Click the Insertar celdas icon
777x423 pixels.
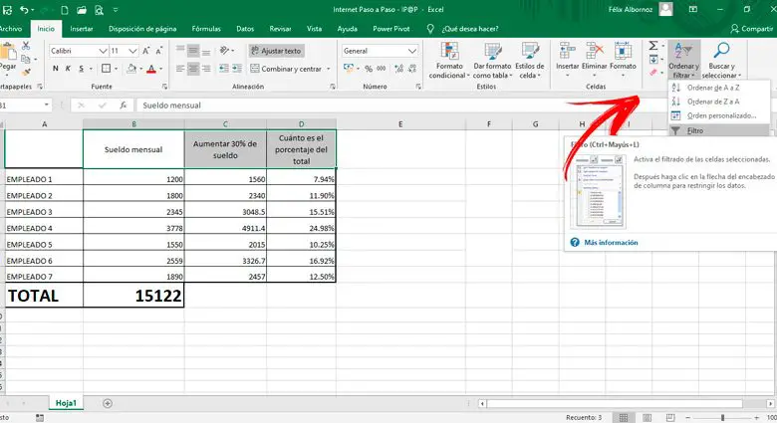tap(568, 52)
